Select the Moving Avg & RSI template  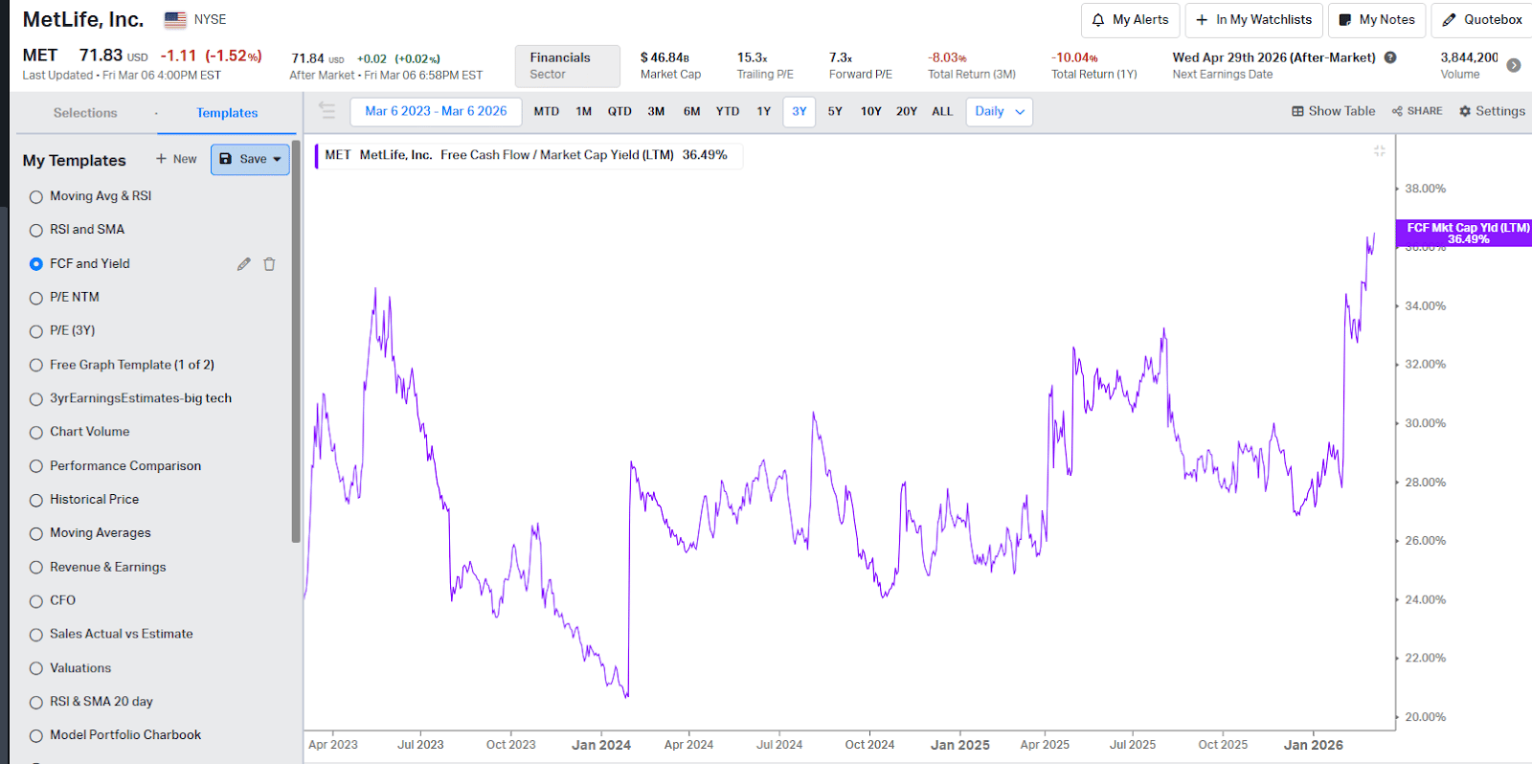pos(36,197)
